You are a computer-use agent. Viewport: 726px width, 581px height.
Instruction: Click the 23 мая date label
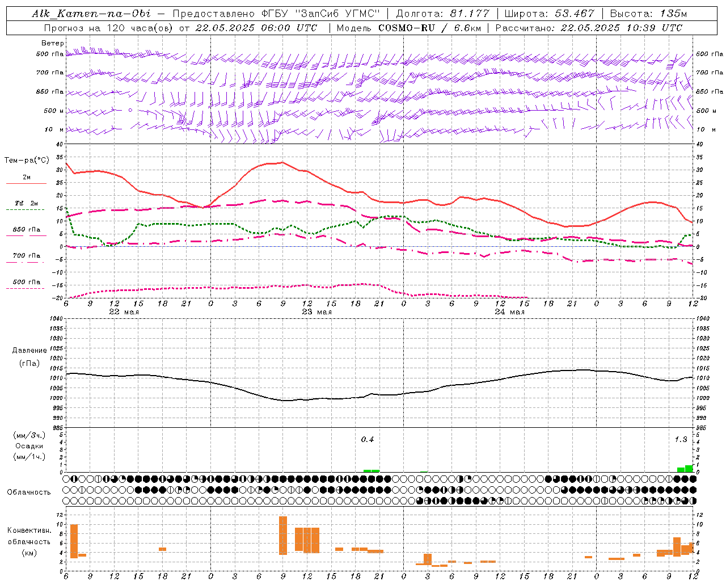(316, 311)
